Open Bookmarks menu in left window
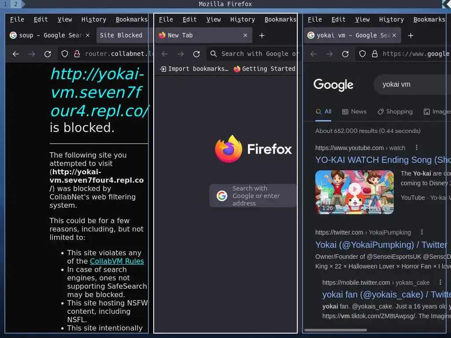Image resolution: width=451 pixels, height=338 pixels. coord(132,19)
